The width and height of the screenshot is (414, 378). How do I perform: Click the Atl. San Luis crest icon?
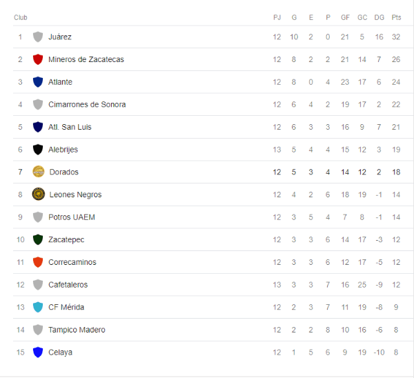point(38,127)
